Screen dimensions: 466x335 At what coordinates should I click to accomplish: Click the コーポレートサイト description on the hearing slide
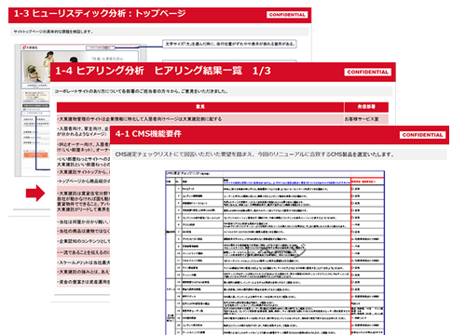[141, 91]
